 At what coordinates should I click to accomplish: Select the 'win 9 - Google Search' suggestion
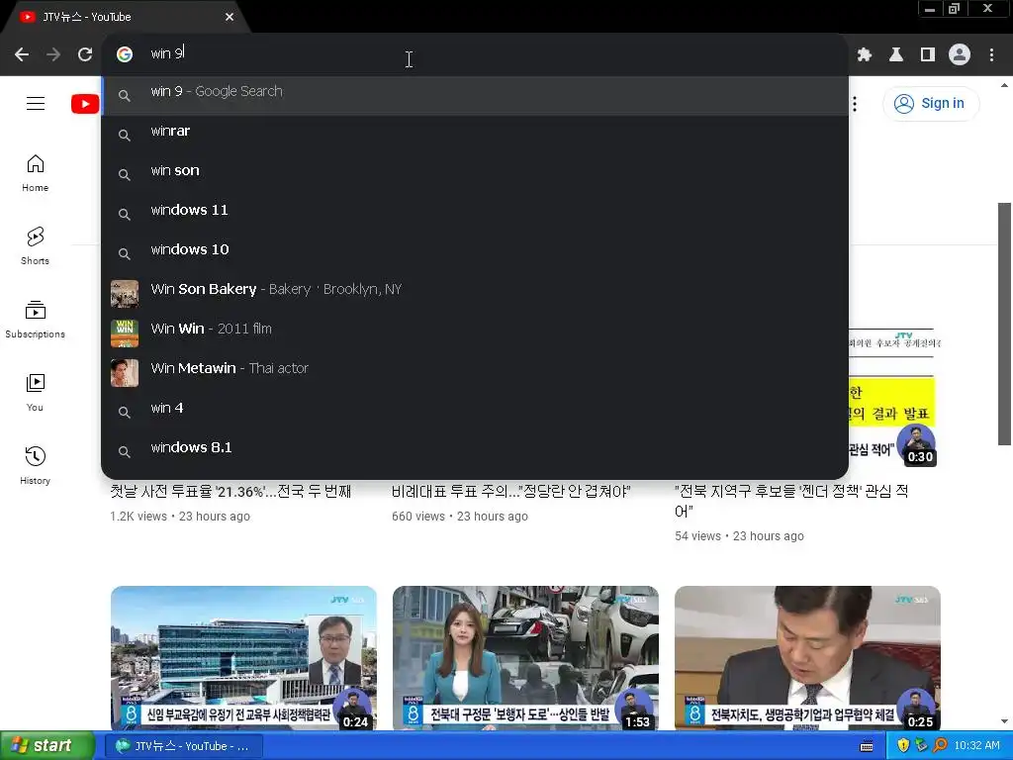coord(475,96)
